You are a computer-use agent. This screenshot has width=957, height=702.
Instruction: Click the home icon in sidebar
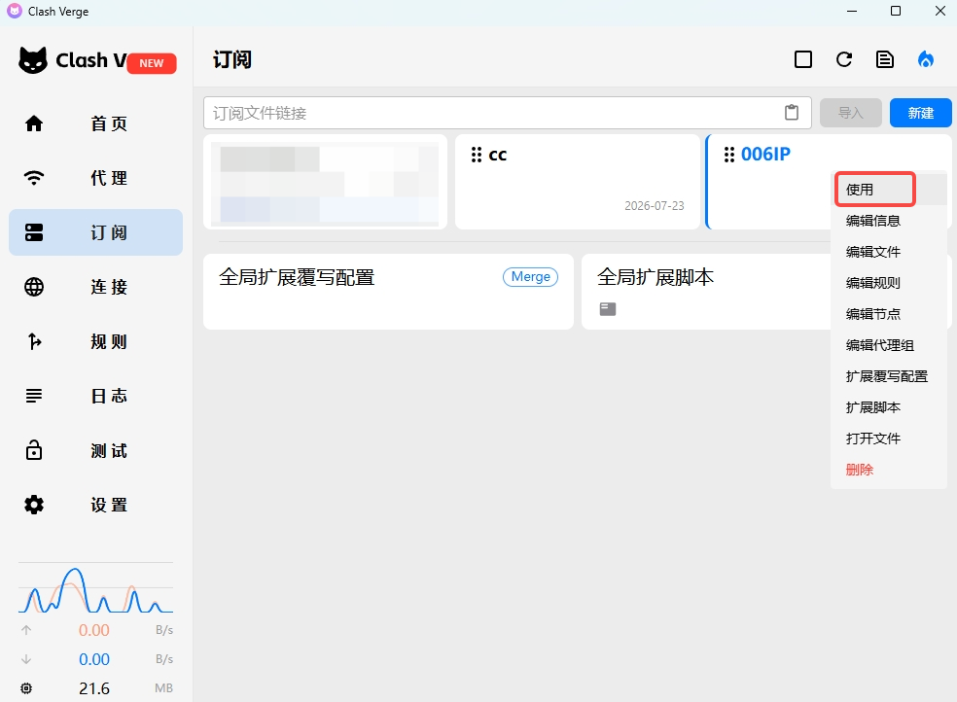tap(34, 123)
